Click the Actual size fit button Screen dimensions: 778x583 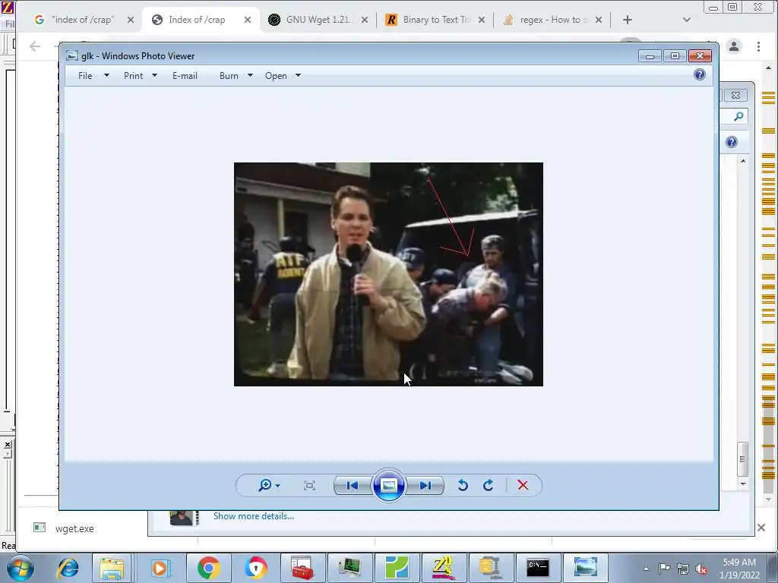point(309,485)
